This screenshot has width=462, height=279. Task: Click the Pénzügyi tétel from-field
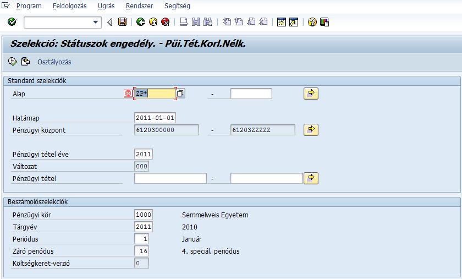[170, 178]
